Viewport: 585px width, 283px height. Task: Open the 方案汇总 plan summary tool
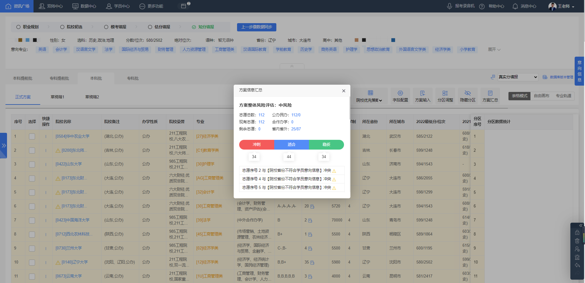click(490, 96)
